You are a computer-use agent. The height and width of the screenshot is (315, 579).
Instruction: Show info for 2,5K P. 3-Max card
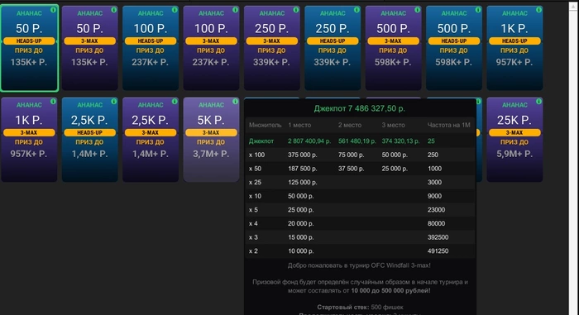click(175, 102)
